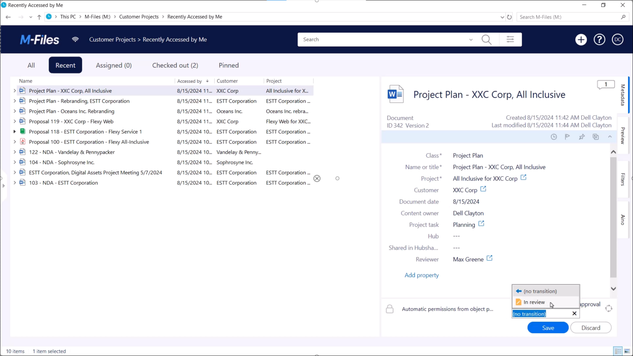Collapse the metadata header with the chevron

[x=610, y=137]
